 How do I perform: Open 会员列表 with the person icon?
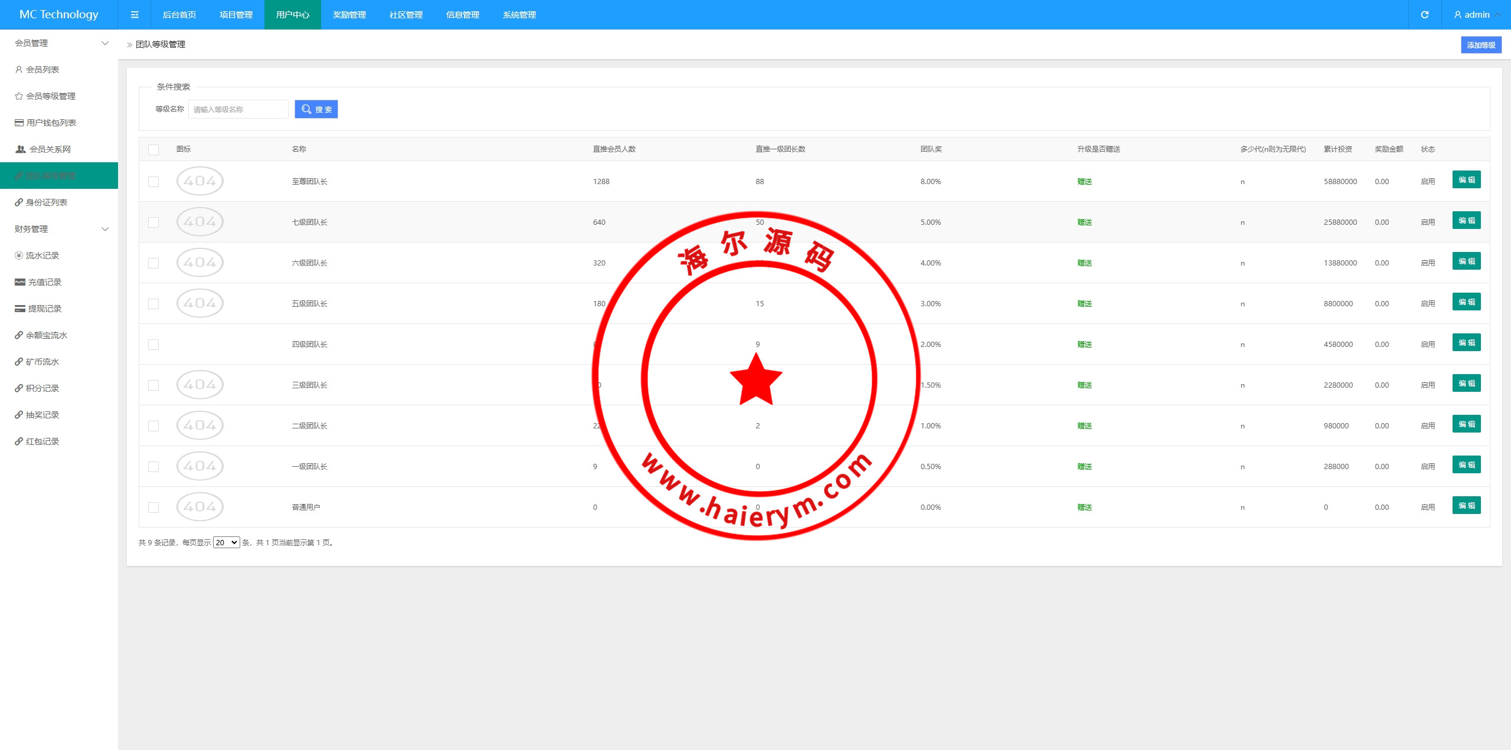41,70
